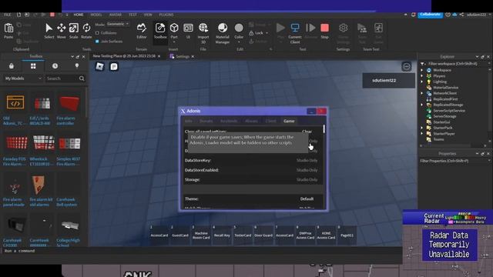This screenshot has width=493, height=277.
Task: Activate the Scale tool
Action: [74, 31]
